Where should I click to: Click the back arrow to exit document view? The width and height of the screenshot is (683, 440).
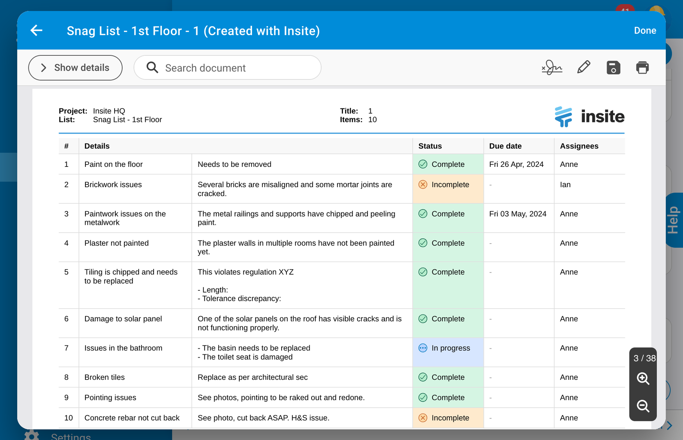point(36,30)
